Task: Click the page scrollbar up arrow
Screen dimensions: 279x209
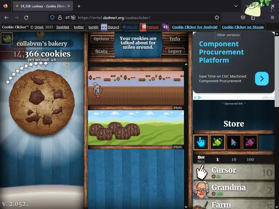Action: [277, 34]
